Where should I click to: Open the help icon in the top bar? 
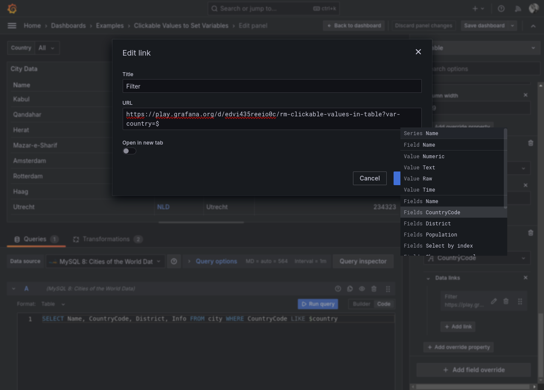pos(501,9)
